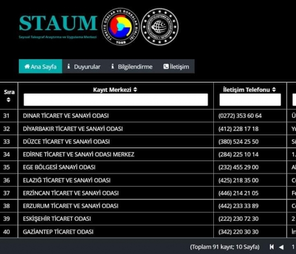Open the Duyurular menu item

click(84, 67)
